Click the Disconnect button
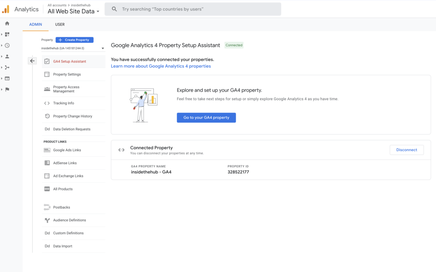This screenshot has width=436, height=272. (407, 150)
